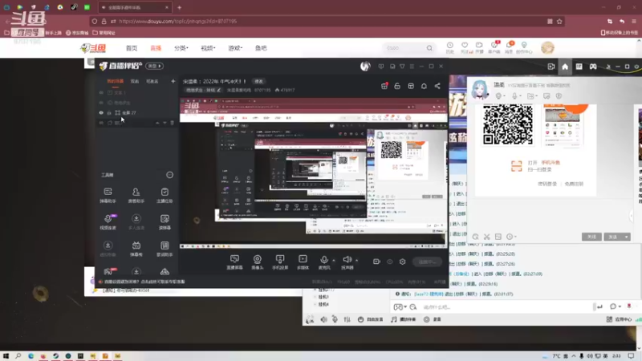Click the magnifier search icon on Douyu
Screen dimensions: 642x361
429,48
